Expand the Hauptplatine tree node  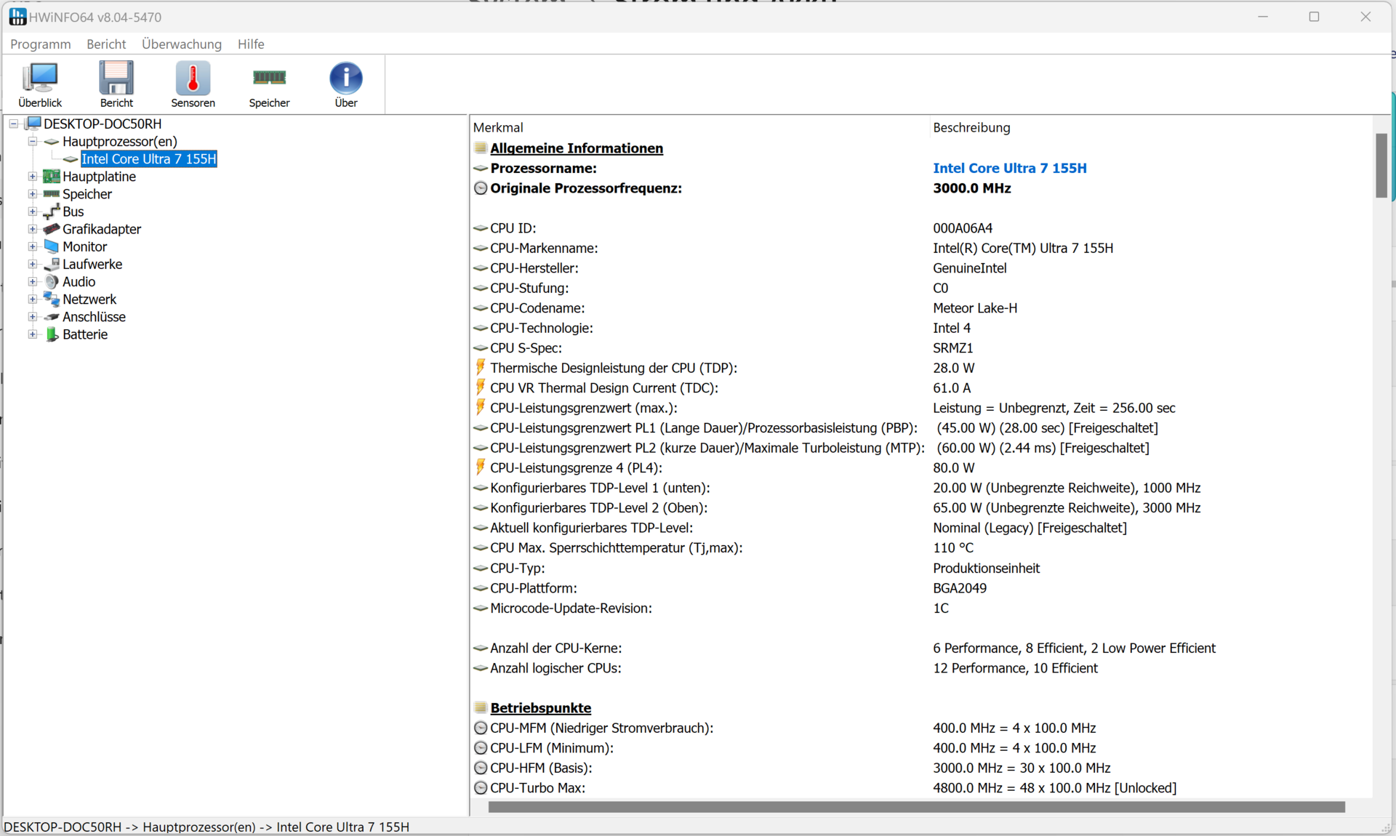tap(33, 177)
